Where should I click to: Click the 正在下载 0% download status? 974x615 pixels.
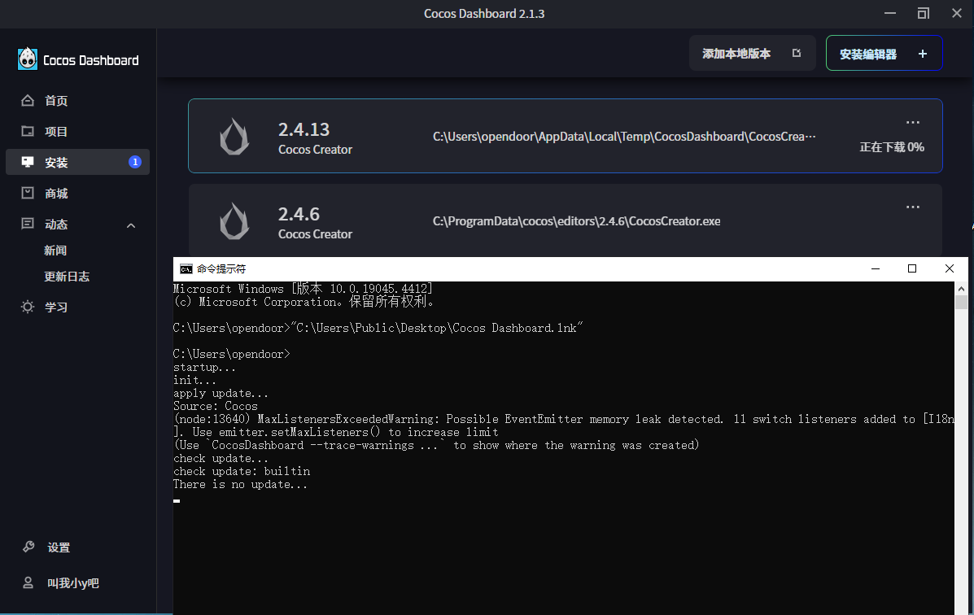[892, 147]
